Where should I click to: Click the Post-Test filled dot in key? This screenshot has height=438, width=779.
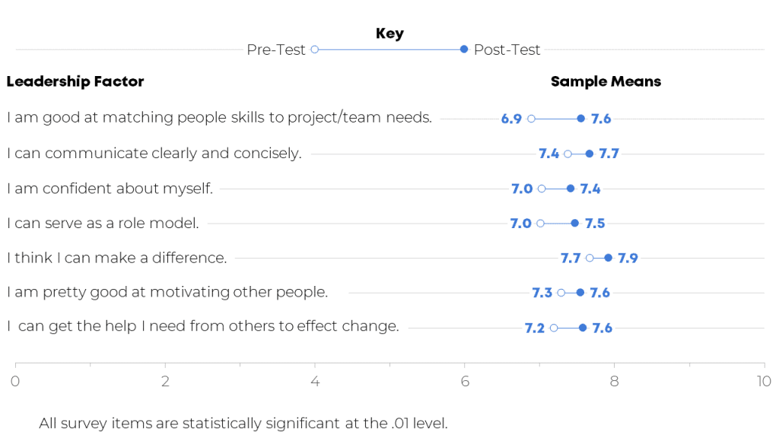tap(464, 49)
